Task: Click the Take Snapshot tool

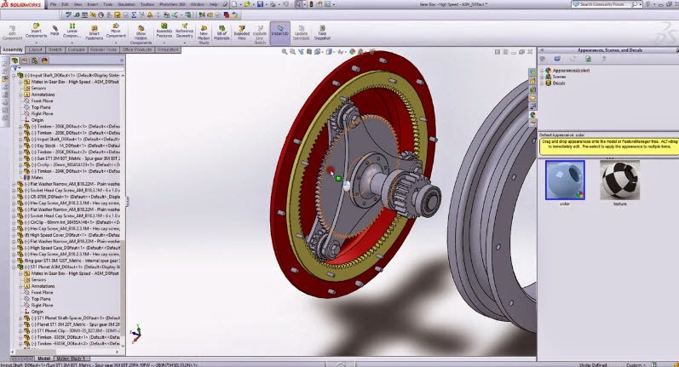Action: [322, 33]
